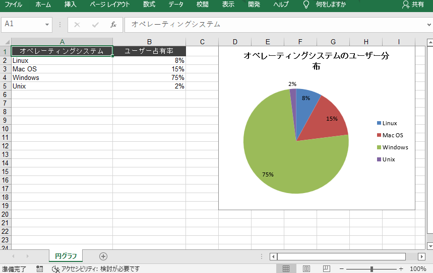
Task: Click horizontal scrollbar right arrow
Action: point(421,257)
